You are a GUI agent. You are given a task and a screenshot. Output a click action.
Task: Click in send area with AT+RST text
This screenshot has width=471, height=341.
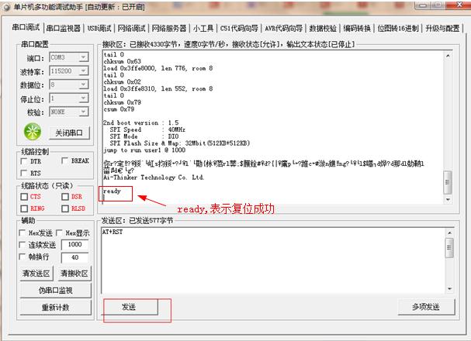tap(273, 260)
